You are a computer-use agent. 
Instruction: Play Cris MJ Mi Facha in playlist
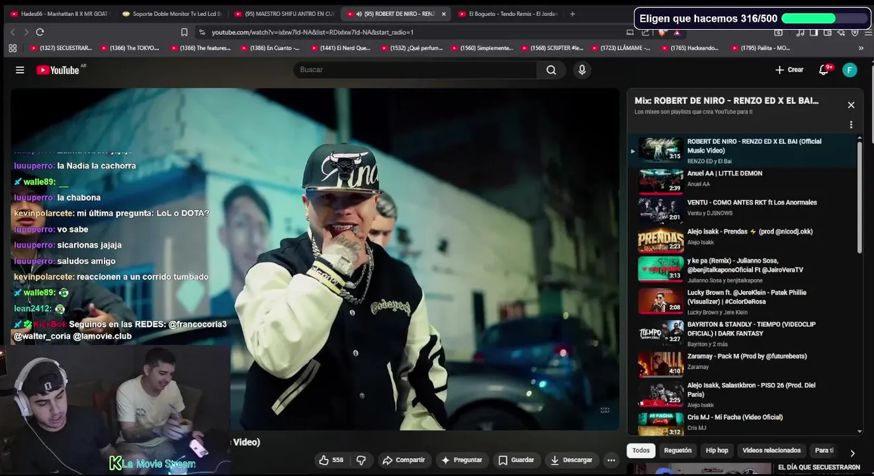[x=742, y=422]
